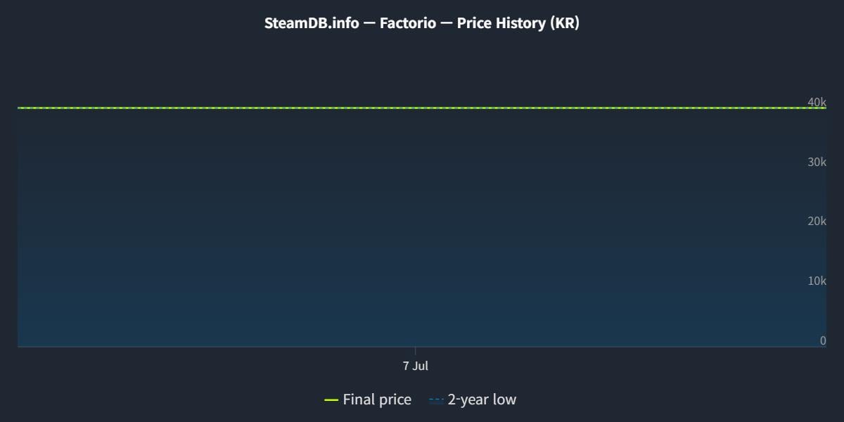The height and width of the screenshot is (422, 844).
Task: Click the 0 y-axis label
Action: point(823,340)
